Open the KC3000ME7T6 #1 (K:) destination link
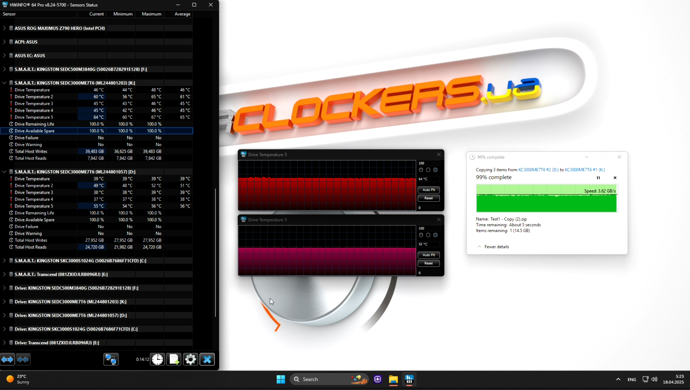Image resolution: width=690 pixels, height=390 pixels. coord(585,170)
